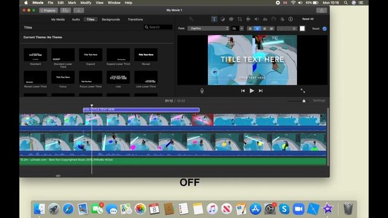
Task: Switch to the Audio tab
Action: click(x=76, y=19)
